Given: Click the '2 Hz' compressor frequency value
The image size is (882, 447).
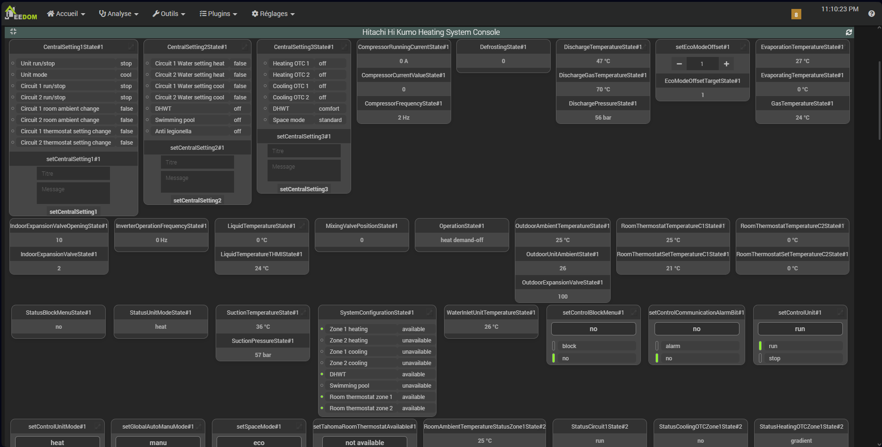Looking at the screenshot, I should coord(403,117).
